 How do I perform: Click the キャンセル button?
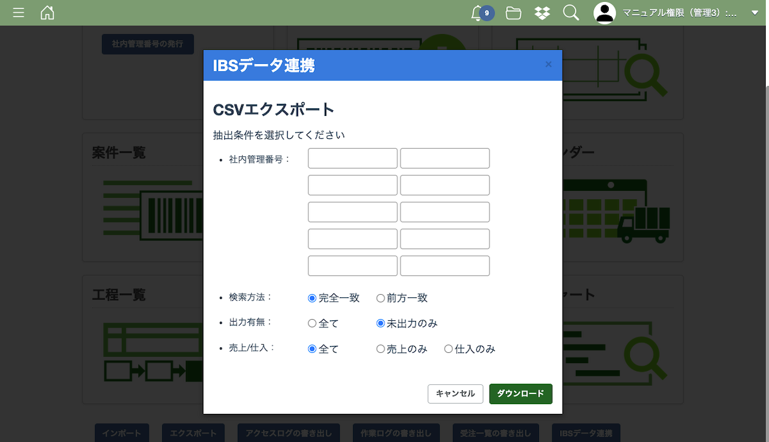455,394
